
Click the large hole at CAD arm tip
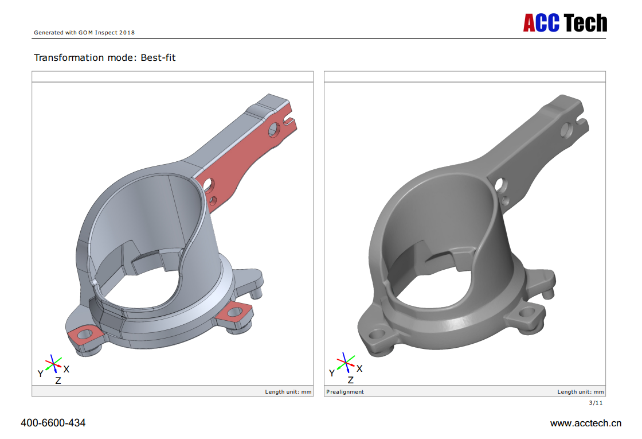(274, 130)
